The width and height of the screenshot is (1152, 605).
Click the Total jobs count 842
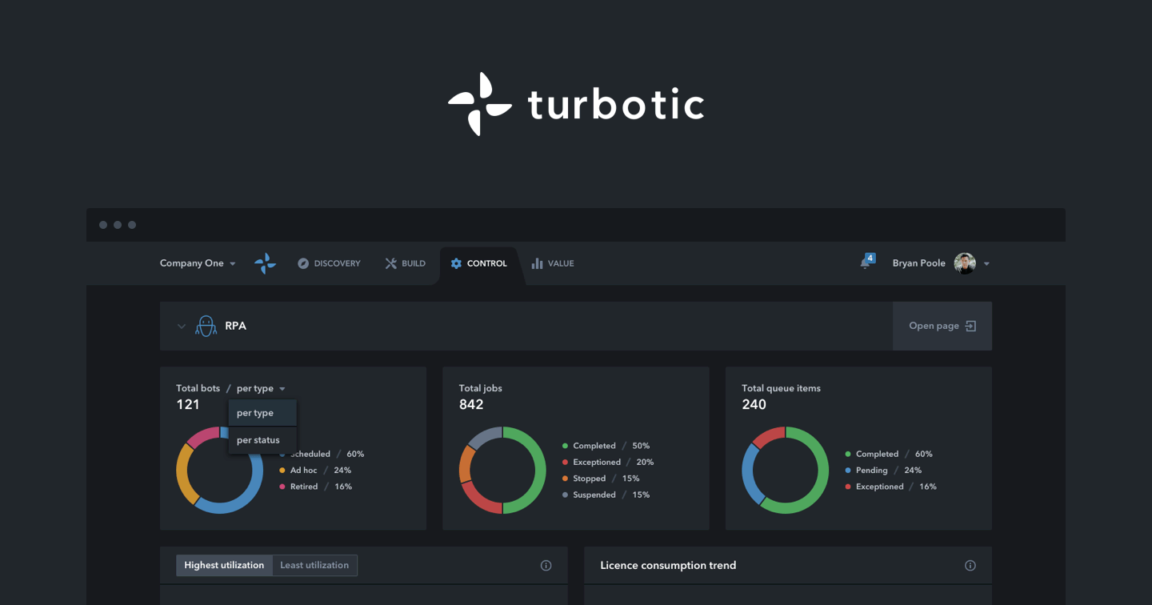click(471, 404)
